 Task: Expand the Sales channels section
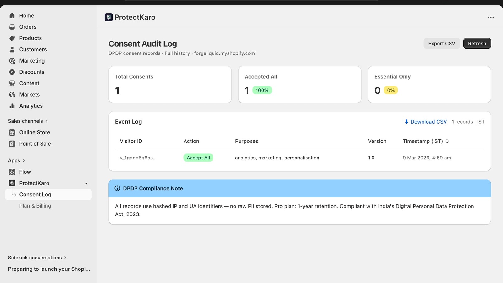click(x=47, y=121)
